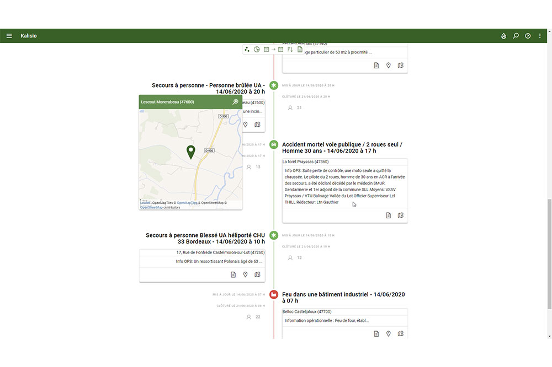This screenshot has height=367, width=552.
Task: Show Belloc Casteljaloux event on map
Action: [401, 333]
